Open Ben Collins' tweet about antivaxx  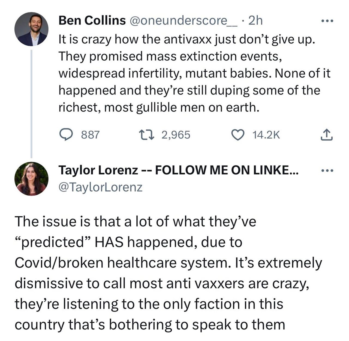pos(191,73)
